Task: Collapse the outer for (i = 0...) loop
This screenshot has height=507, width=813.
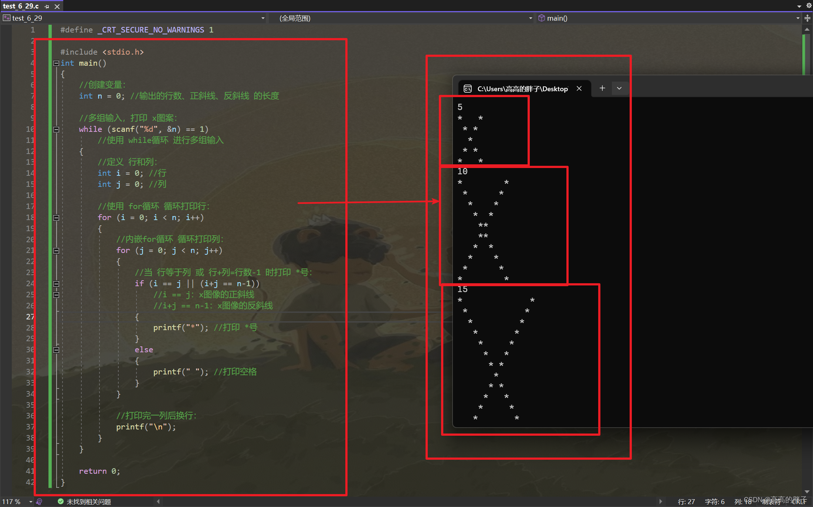Action: tap(56, 218)
